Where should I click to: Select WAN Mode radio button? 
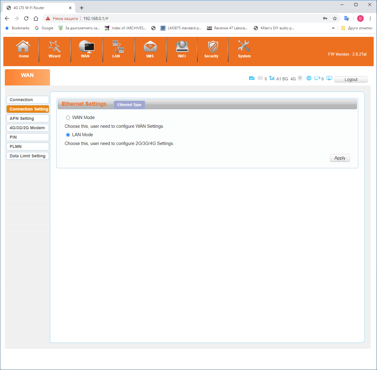[x=68, y=118]
